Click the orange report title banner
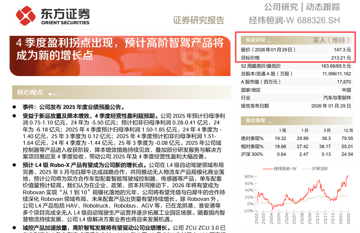The height and width of the screenshot is (233, 360). (x=120, y=56)
